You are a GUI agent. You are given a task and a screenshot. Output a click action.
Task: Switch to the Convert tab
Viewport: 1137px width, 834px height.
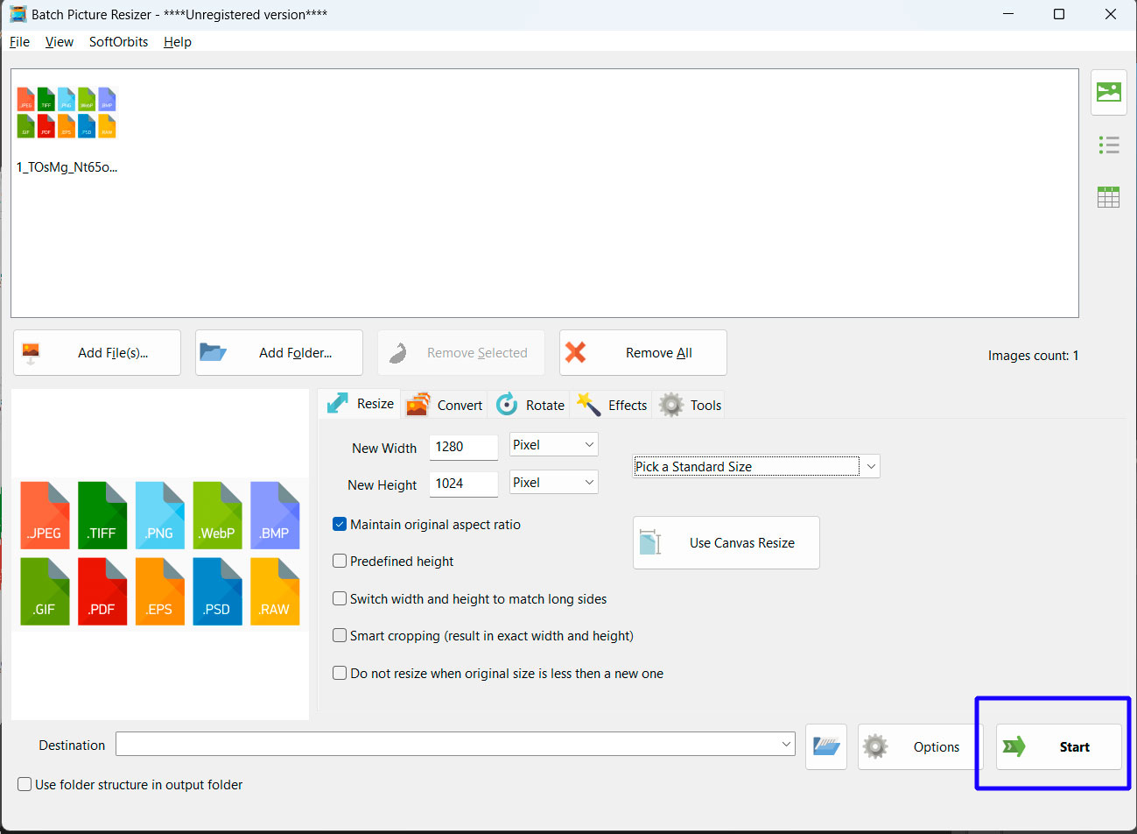[446, 405]
